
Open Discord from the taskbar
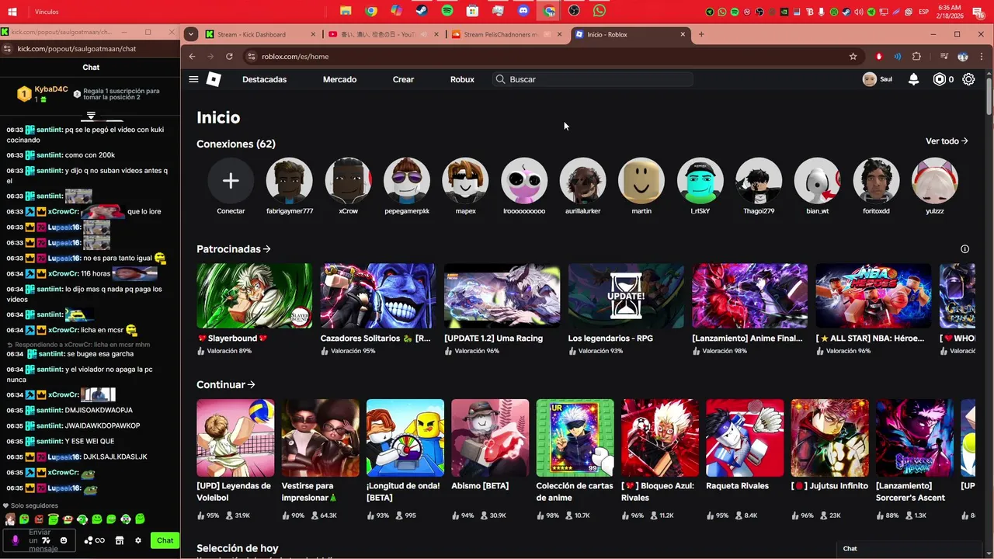(523, 11)
